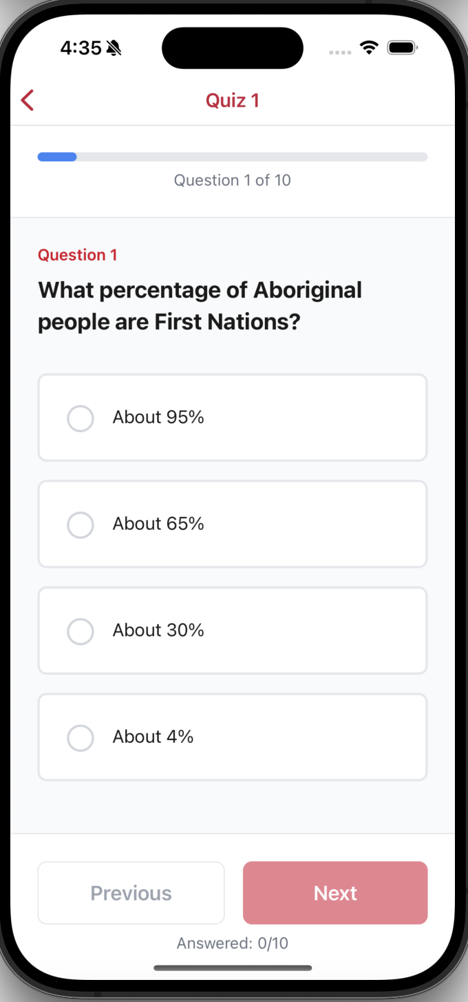Select the About 4% answer option
The width and height of the screenshot is (468, 1002).
pos(232,737)
